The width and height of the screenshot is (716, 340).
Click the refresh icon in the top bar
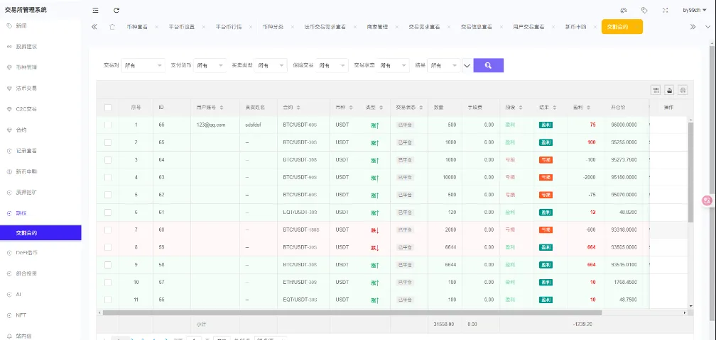coord(116,10)
